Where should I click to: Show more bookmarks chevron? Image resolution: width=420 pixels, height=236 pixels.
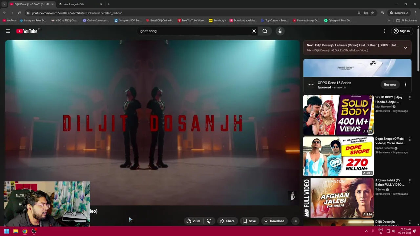point(388,20)
